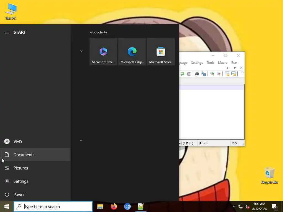
Task: Launch Firefox from the taskbar
Action: (x=114, y=206)
